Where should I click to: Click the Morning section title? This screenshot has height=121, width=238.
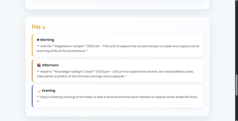click(47, 40)
